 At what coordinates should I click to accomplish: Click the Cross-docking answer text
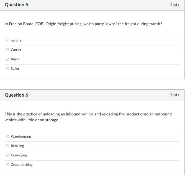click(22, 165)
